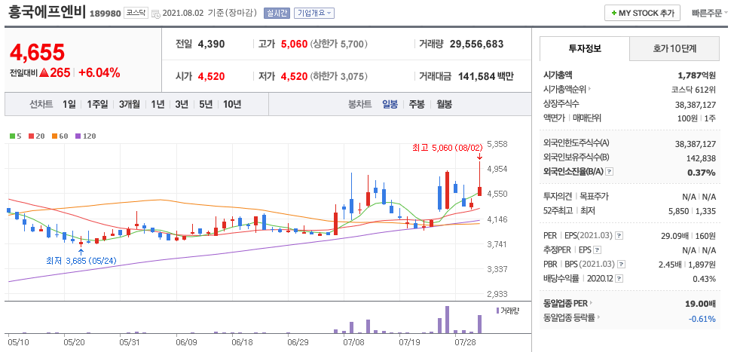The image size is (734, 352).
Task: Click the 거래량 value 29,556,683
Action: tap(476, 44)
